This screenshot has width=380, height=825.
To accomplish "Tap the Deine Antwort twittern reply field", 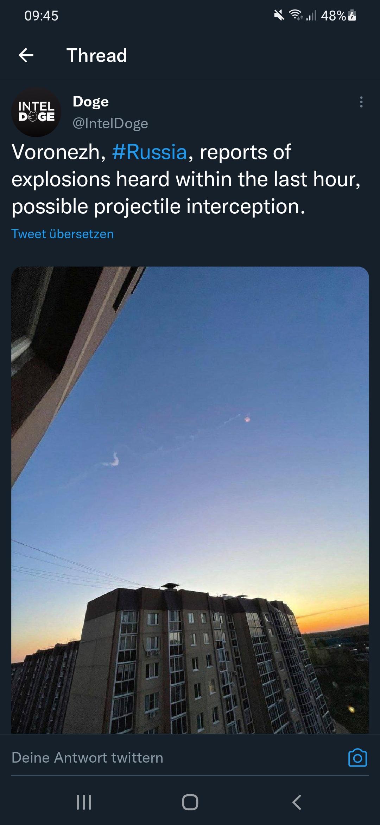I will tap(176, 758).
